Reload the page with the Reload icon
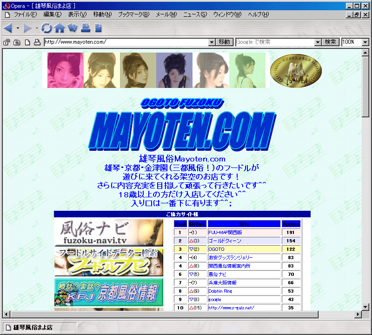The width and height of the screenshot is (372, 335). (46, 28)
